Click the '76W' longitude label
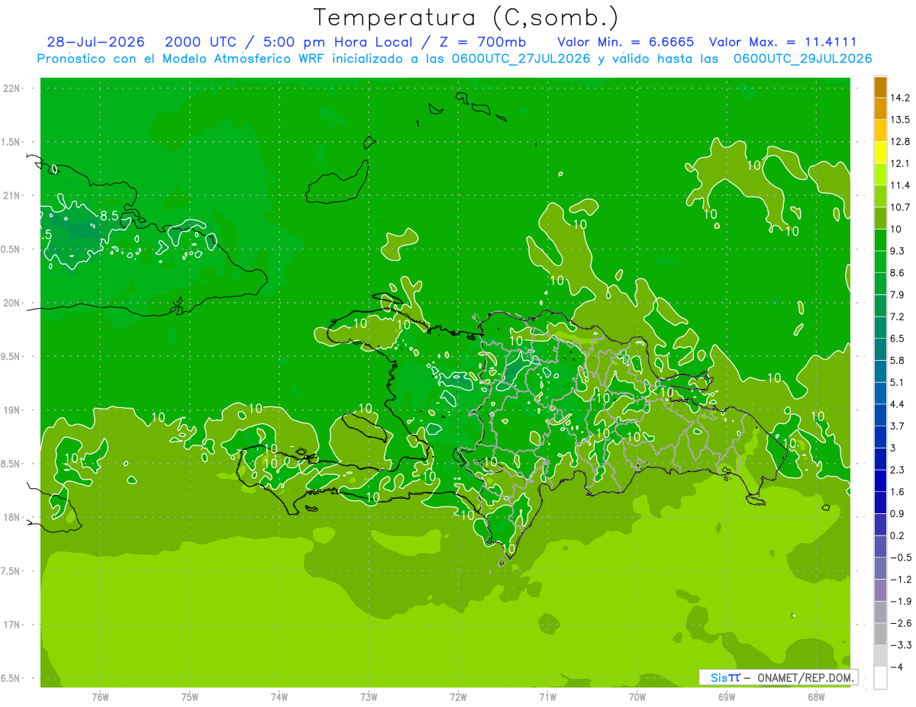 tap(100, 696)
